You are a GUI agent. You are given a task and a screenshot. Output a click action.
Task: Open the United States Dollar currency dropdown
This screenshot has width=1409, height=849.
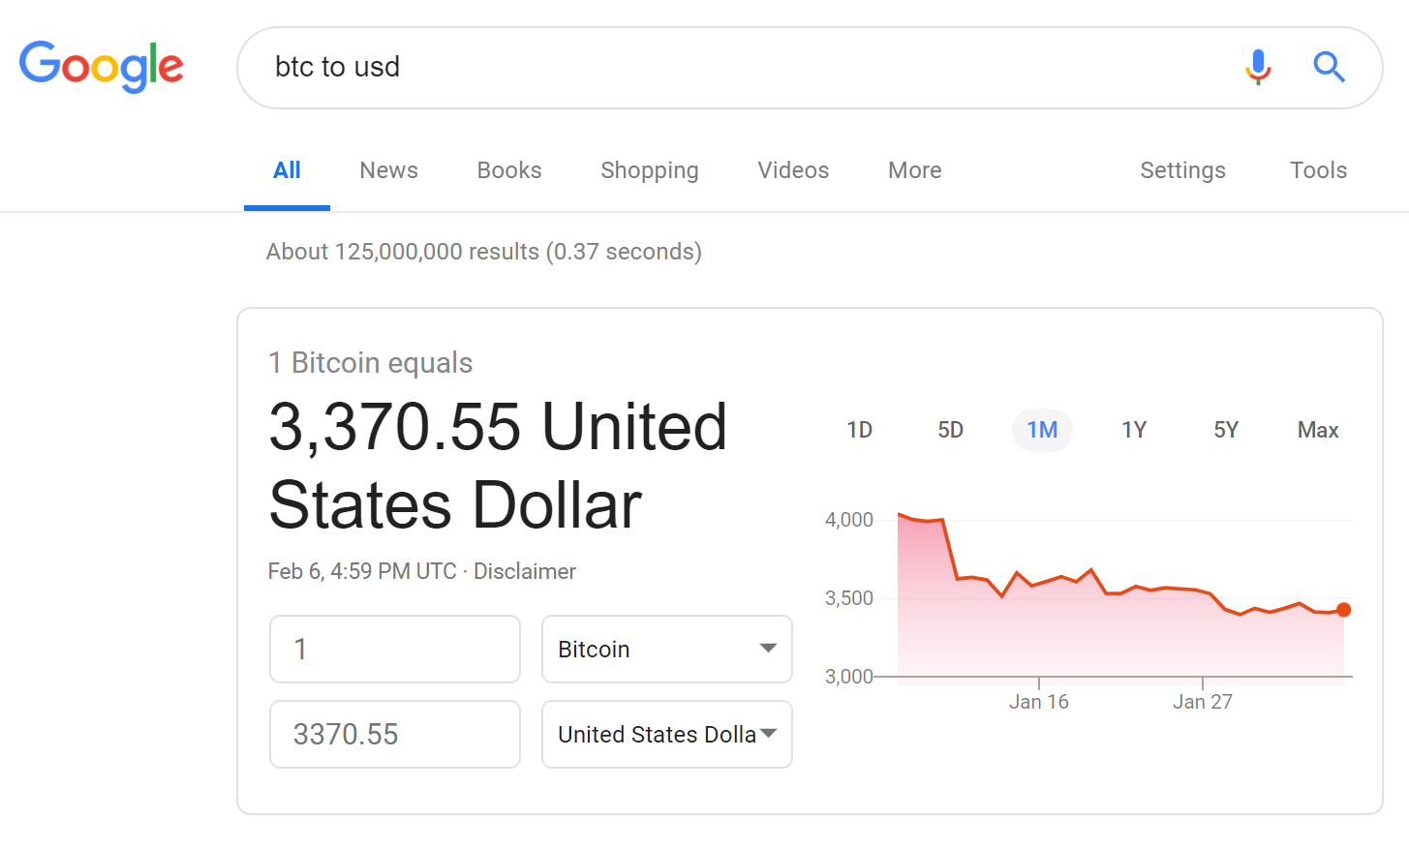tap(666, 734)
